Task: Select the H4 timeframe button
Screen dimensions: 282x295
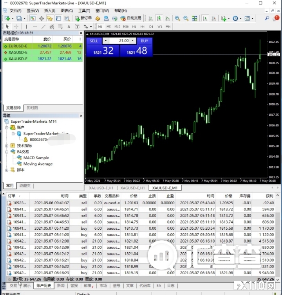Action: pyautogui.click(x=143, y=27)
